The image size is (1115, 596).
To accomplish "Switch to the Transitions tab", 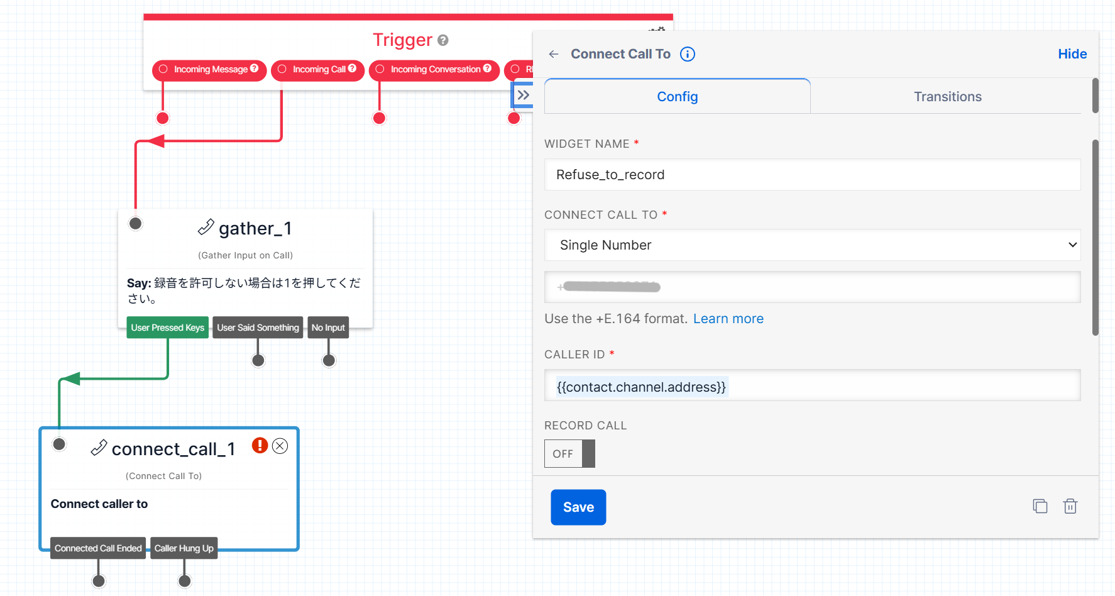I will coord(947,97).
